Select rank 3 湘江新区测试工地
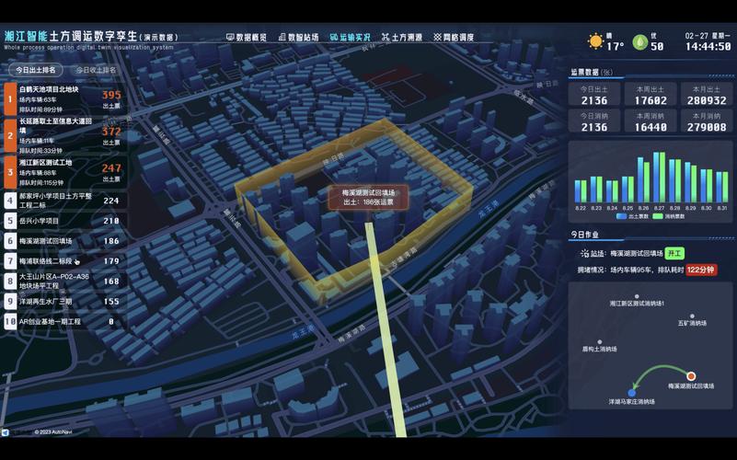The image size is (737, 460). tap(65, 172)
